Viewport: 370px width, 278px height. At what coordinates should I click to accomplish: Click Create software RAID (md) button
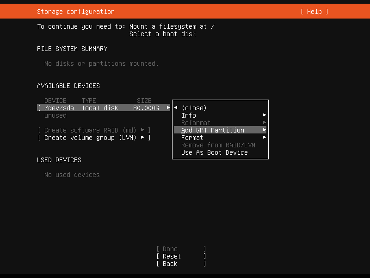pyautogui.click(x=94, y=130)
